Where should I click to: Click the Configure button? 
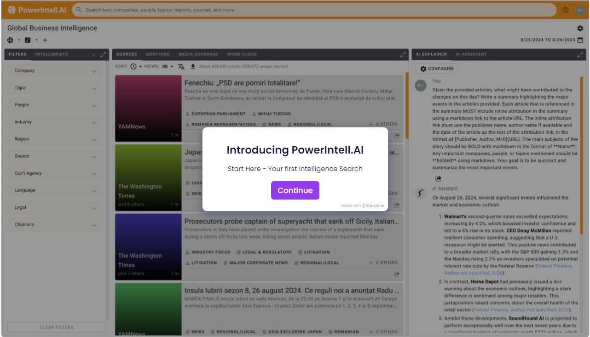tap(437, 69)
